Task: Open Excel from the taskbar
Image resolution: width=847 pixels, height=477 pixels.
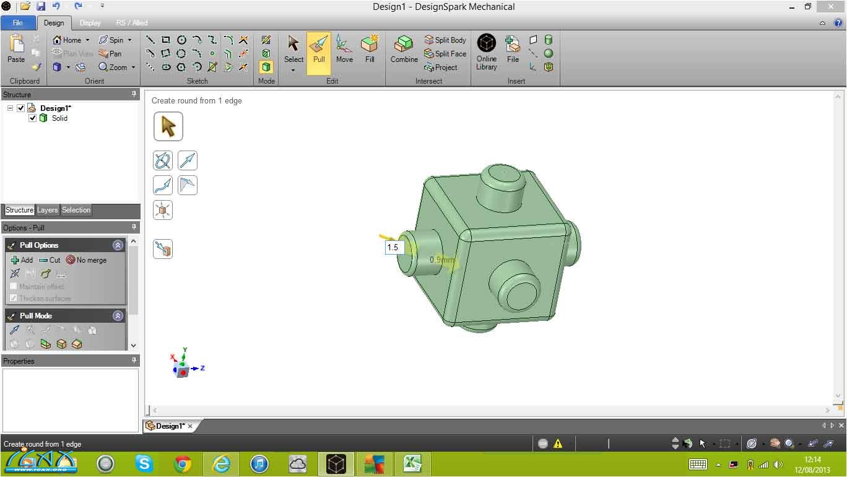Action: click(413, 463)
